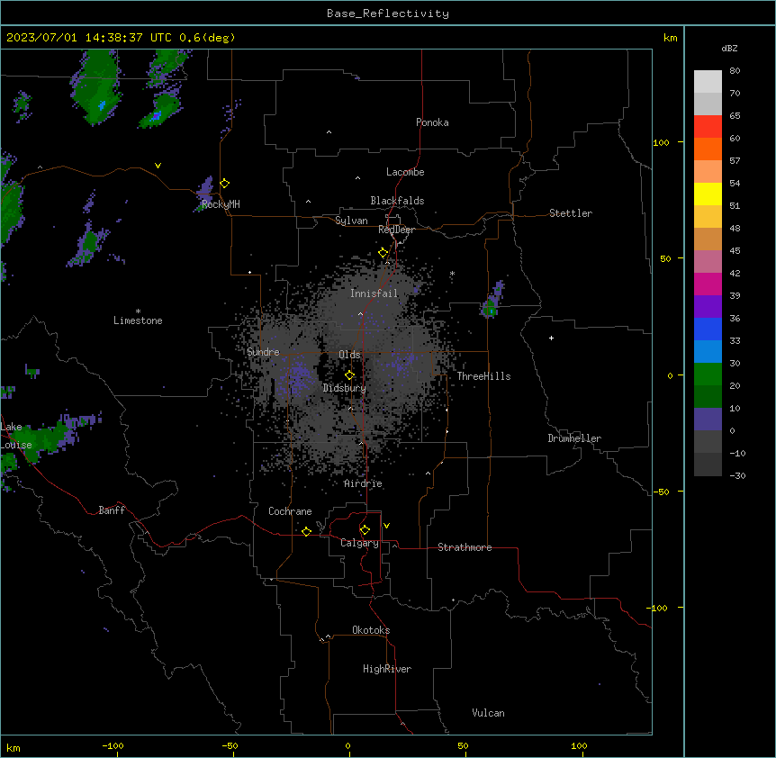This screenshot has width=776, height=758.
Task: Click the Innisfail city label
Action: click(x=374, y=293)
